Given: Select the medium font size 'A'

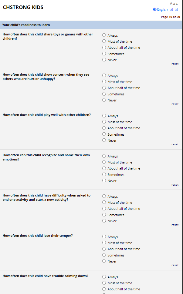Looking at the screenshot, I should 174,4.
